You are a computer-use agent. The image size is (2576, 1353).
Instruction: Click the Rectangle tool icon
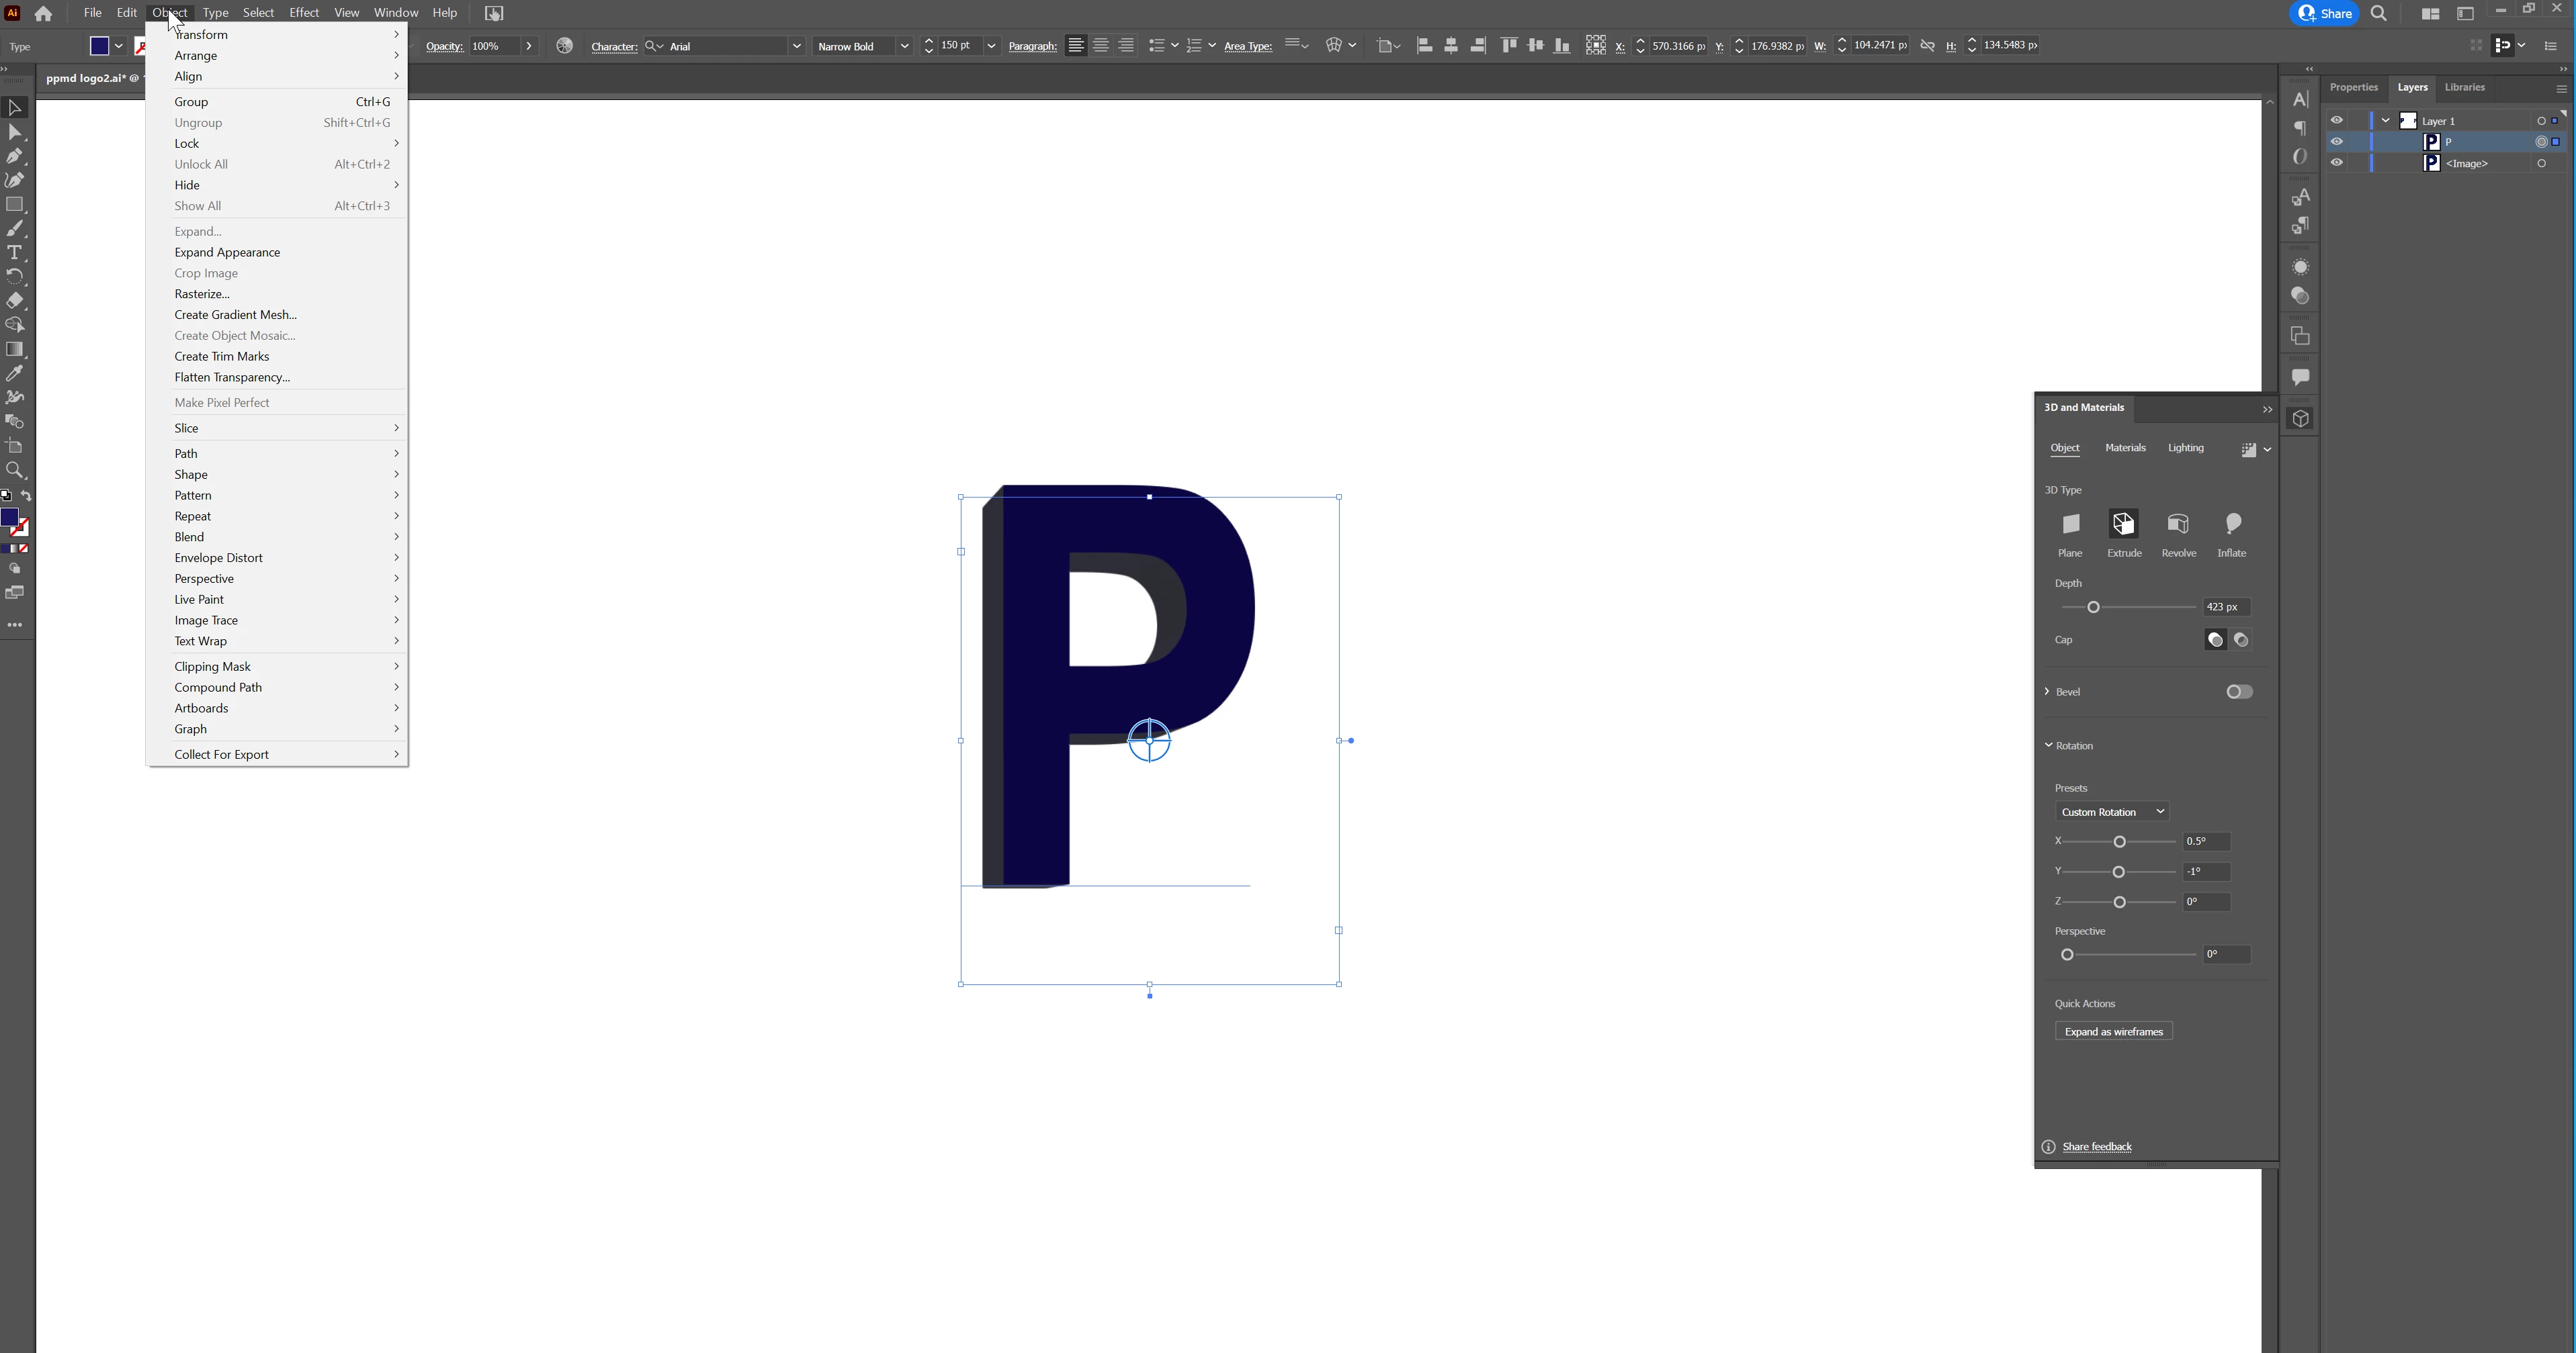click(15, 205)
